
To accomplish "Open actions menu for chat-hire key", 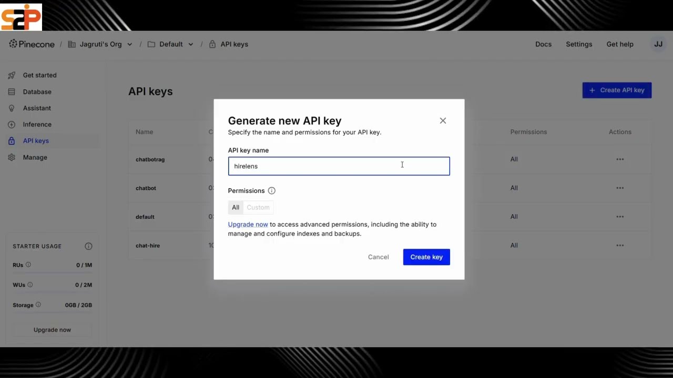I will [x=620, y=245].
